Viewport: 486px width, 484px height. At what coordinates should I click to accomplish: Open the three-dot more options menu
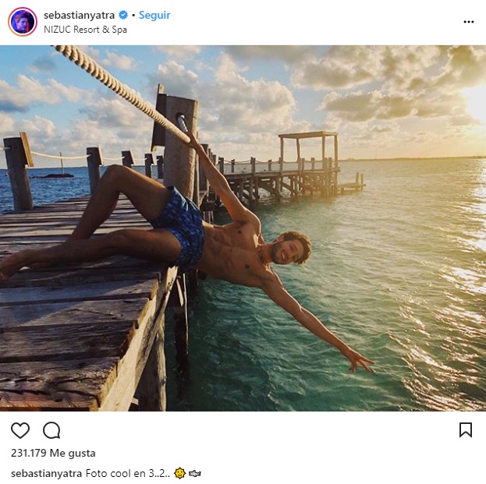[468, 22]
